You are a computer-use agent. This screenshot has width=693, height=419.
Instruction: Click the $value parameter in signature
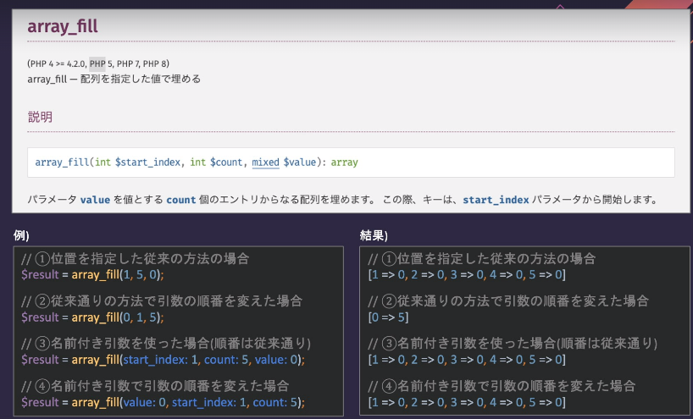[x=300, y=163]
